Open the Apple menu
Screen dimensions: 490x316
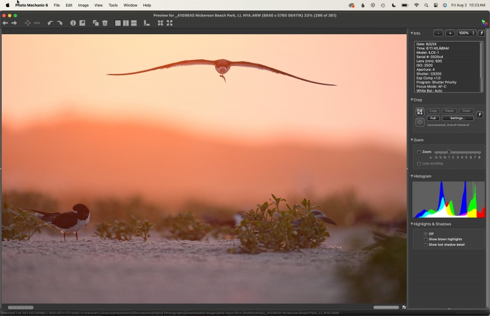[7, 6]
